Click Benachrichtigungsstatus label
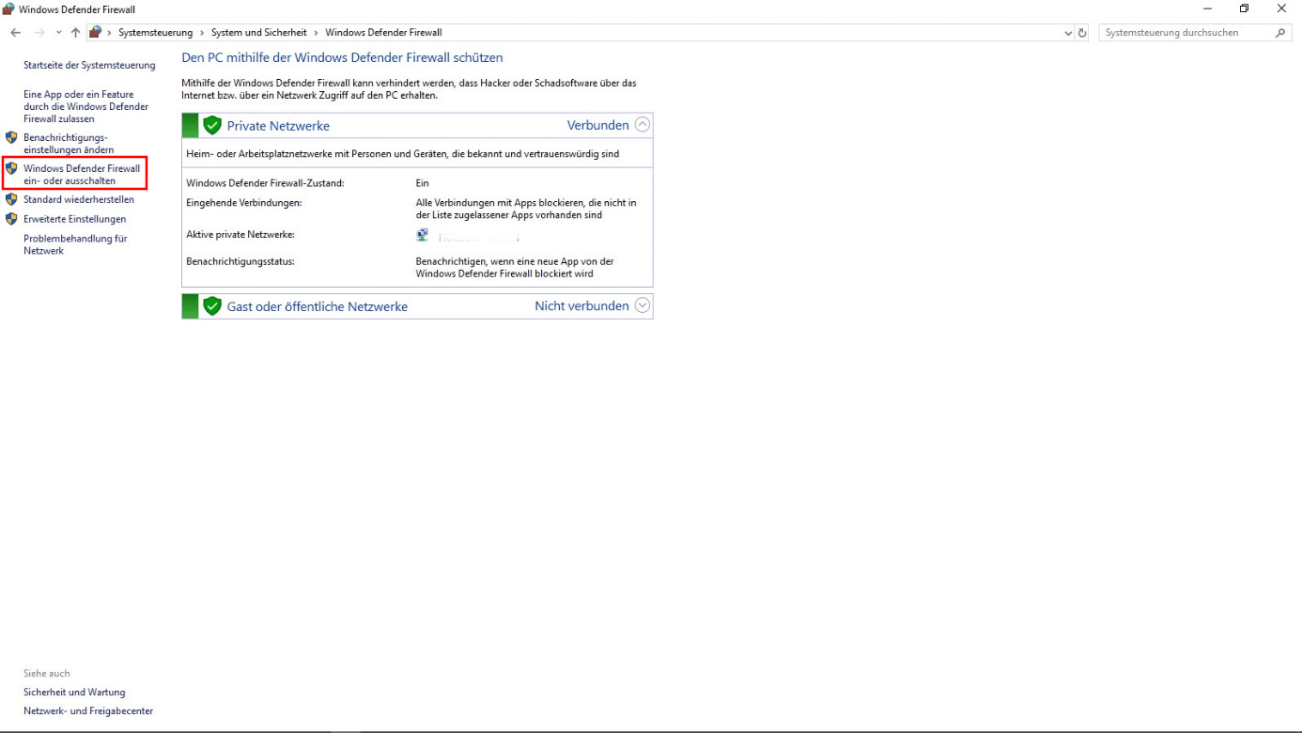 pos(240,261)
